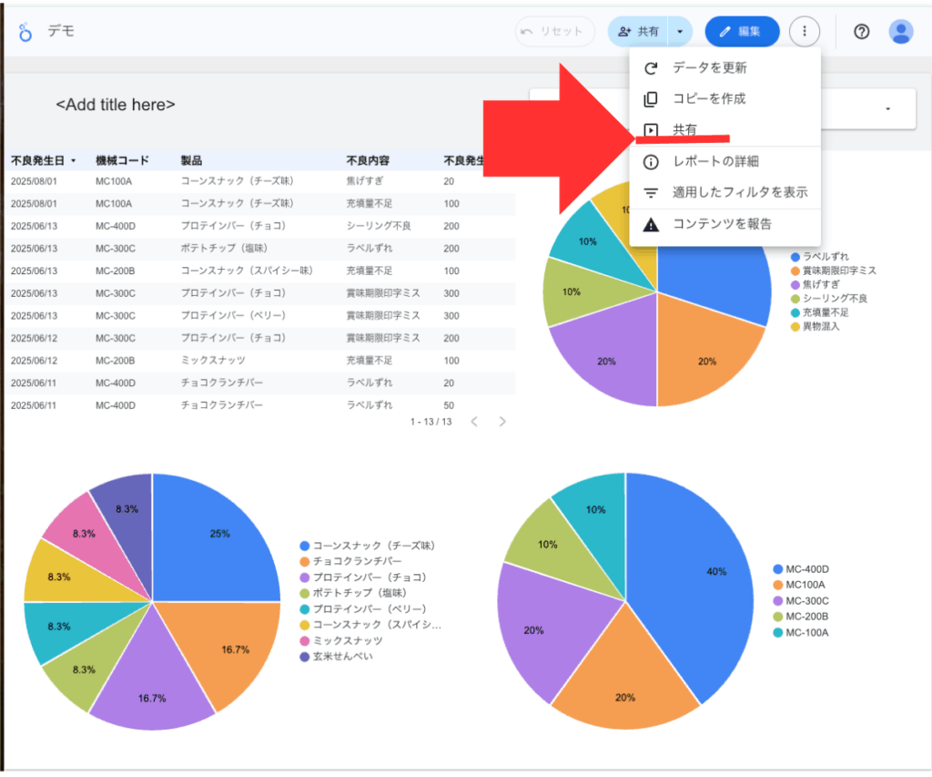
Task: Select データを更新 menu item
Action: pyautogui.click(x=710, y=68)
